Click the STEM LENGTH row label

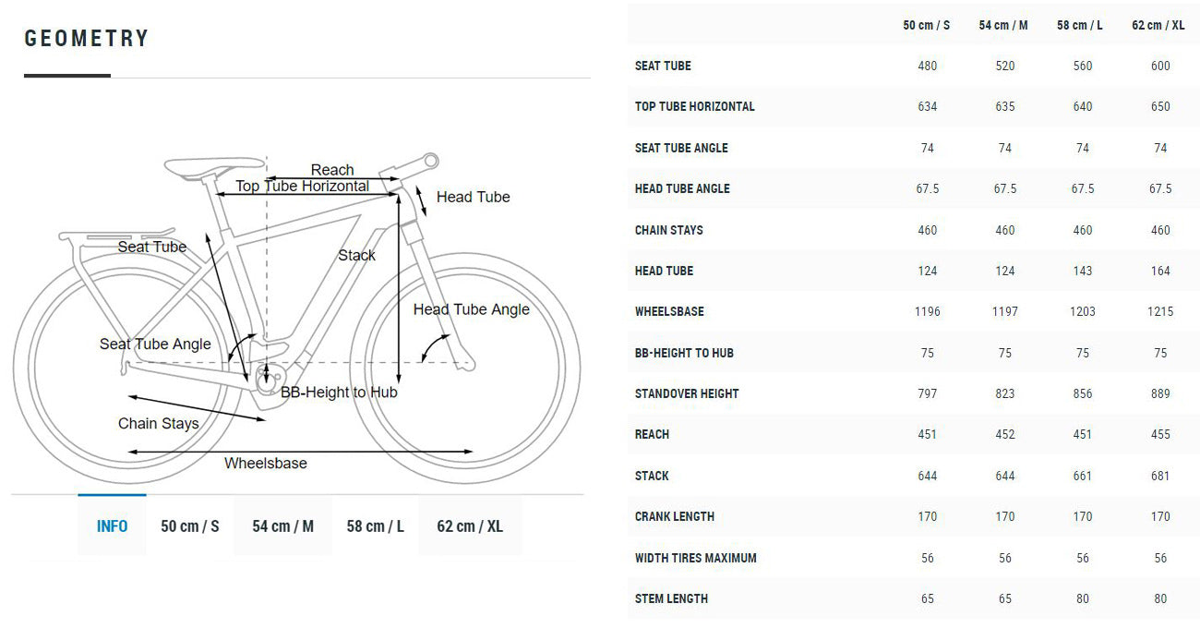tap(671, 598)
